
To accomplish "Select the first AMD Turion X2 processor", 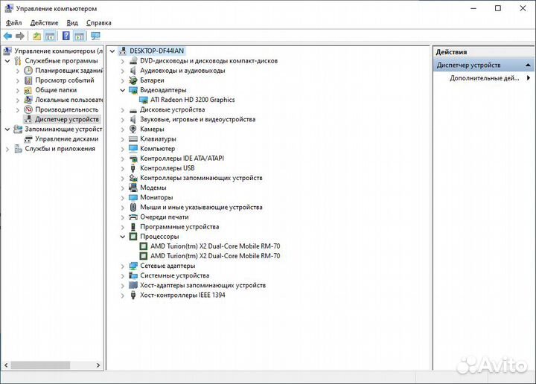I will click(x=215, y=246).
